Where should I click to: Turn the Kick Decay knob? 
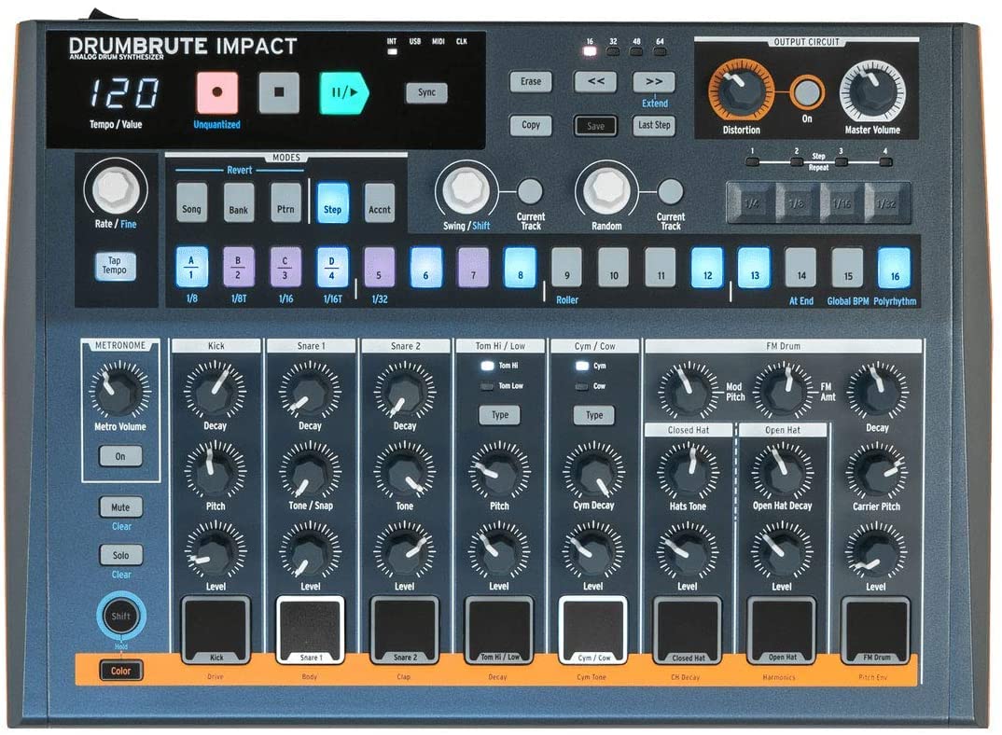click(216, 390)
